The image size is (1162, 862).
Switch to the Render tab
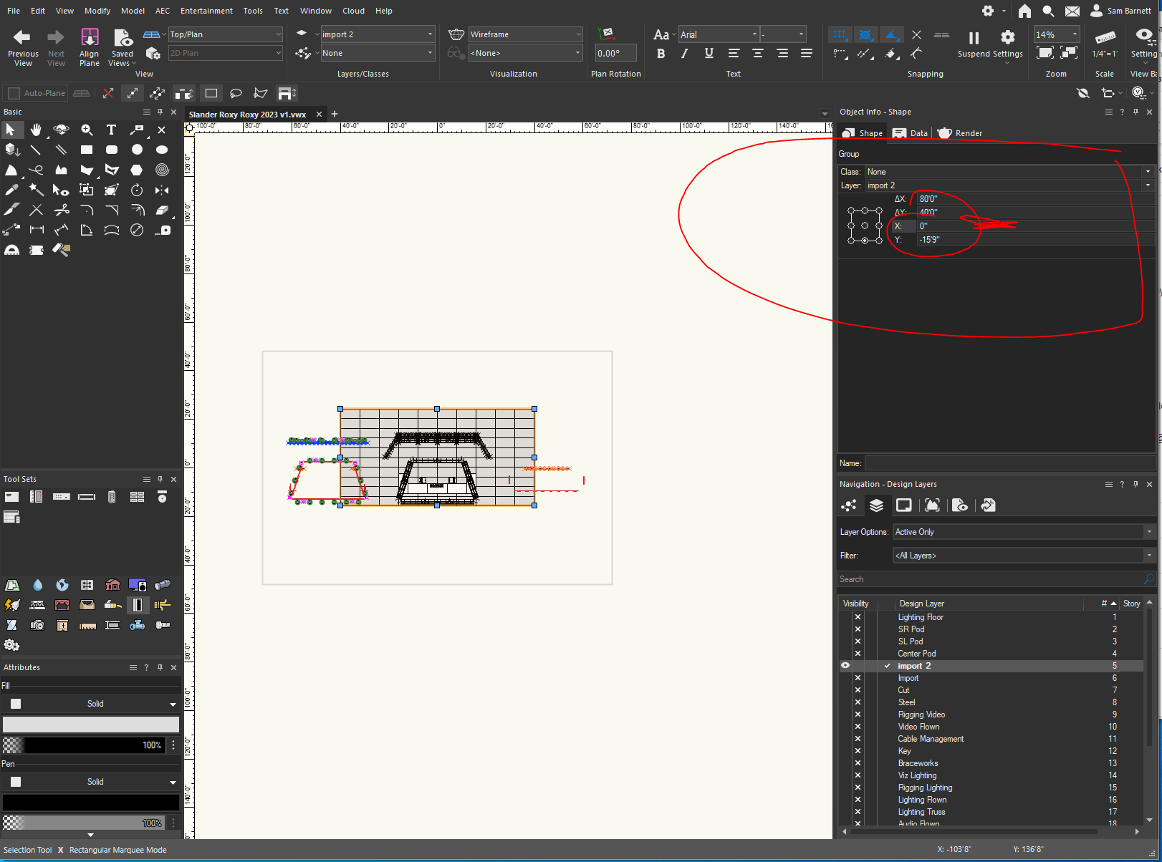click(961, 133)
